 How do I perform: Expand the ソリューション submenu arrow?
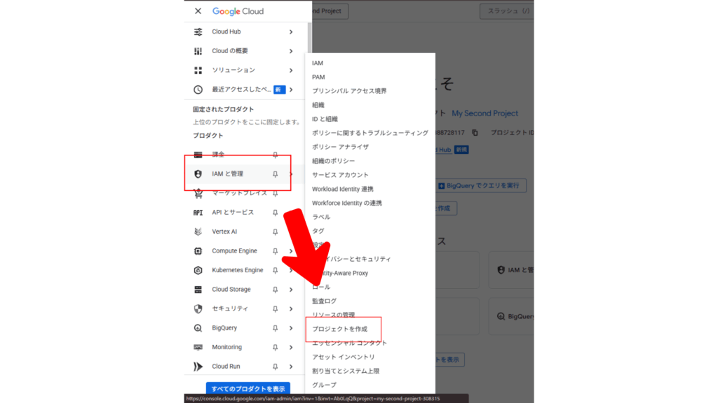pyautogui.click(x=291, y=71)
